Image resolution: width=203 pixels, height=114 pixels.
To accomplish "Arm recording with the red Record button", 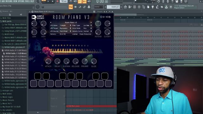I will tap(57, 1).
